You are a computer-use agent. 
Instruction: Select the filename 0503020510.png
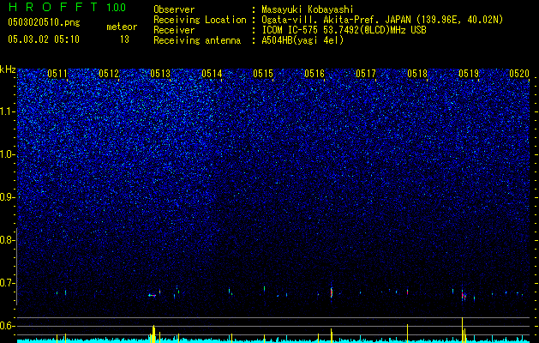44,23
